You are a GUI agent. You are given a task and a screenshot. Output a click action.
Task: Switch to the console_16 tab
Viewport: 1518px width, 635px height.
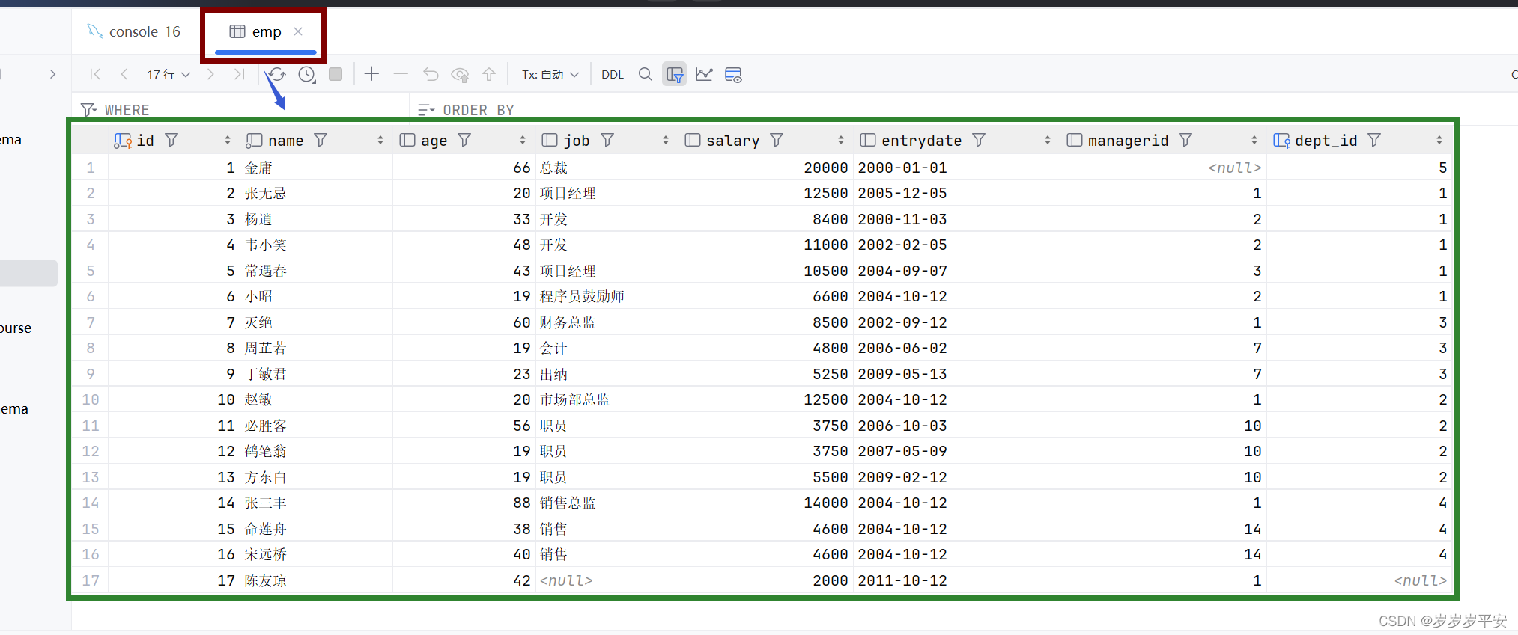pyautogui.click(x=134, y=31)
